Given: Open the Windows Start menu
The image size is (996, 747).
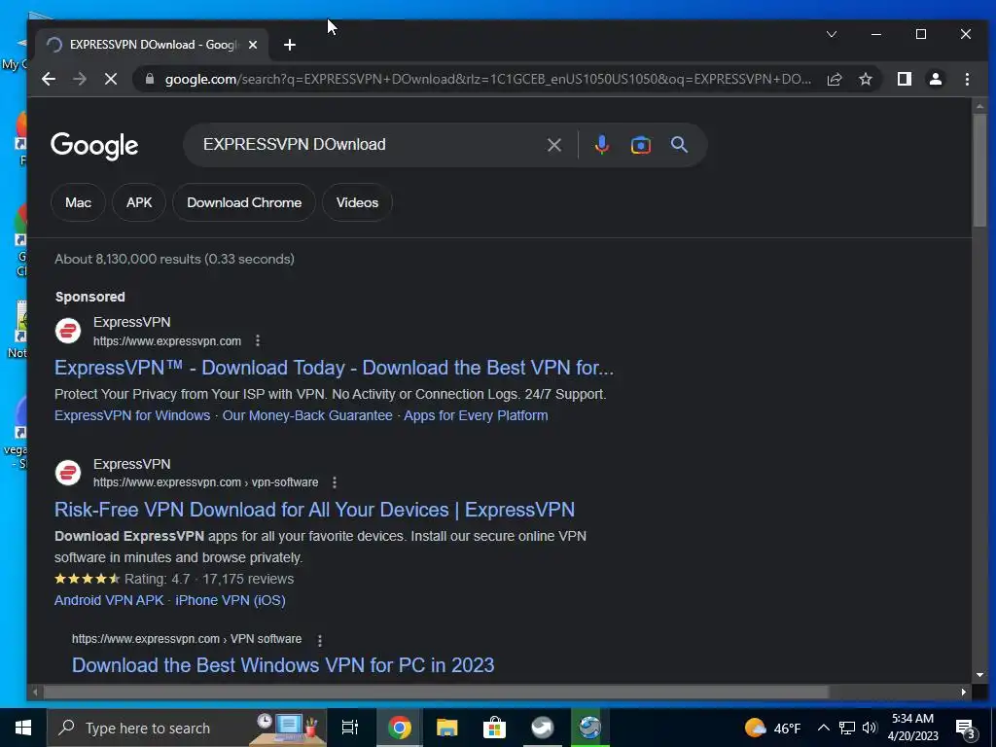Looking at the screenshot, I should click(23, 728).
